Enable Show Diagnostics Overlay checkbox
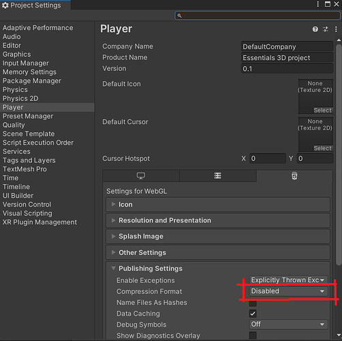 253,335
